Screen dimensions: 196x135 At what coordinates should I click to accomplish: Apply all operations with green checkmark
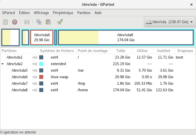pyautogui.click(x=60, y=22)
